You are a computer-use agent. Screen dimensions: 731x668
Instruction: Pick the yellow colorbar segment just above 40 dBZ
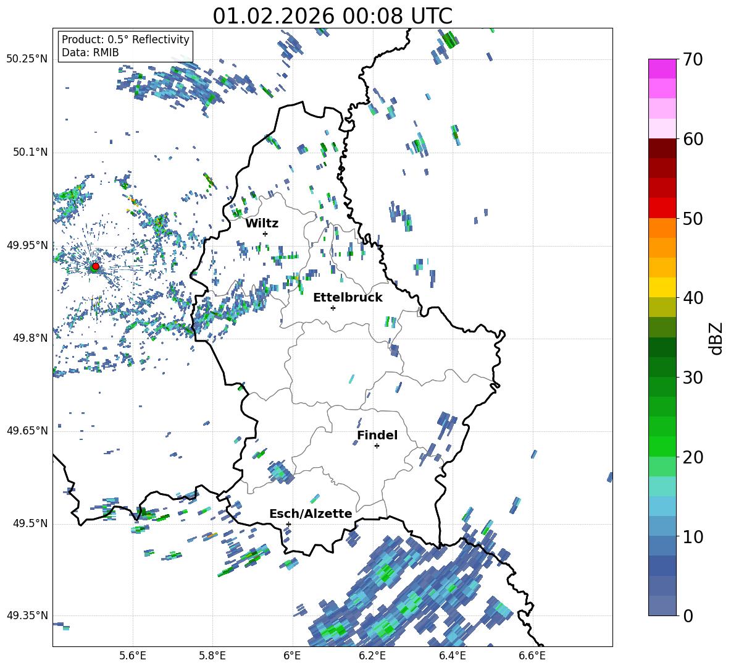pos(662,287)
